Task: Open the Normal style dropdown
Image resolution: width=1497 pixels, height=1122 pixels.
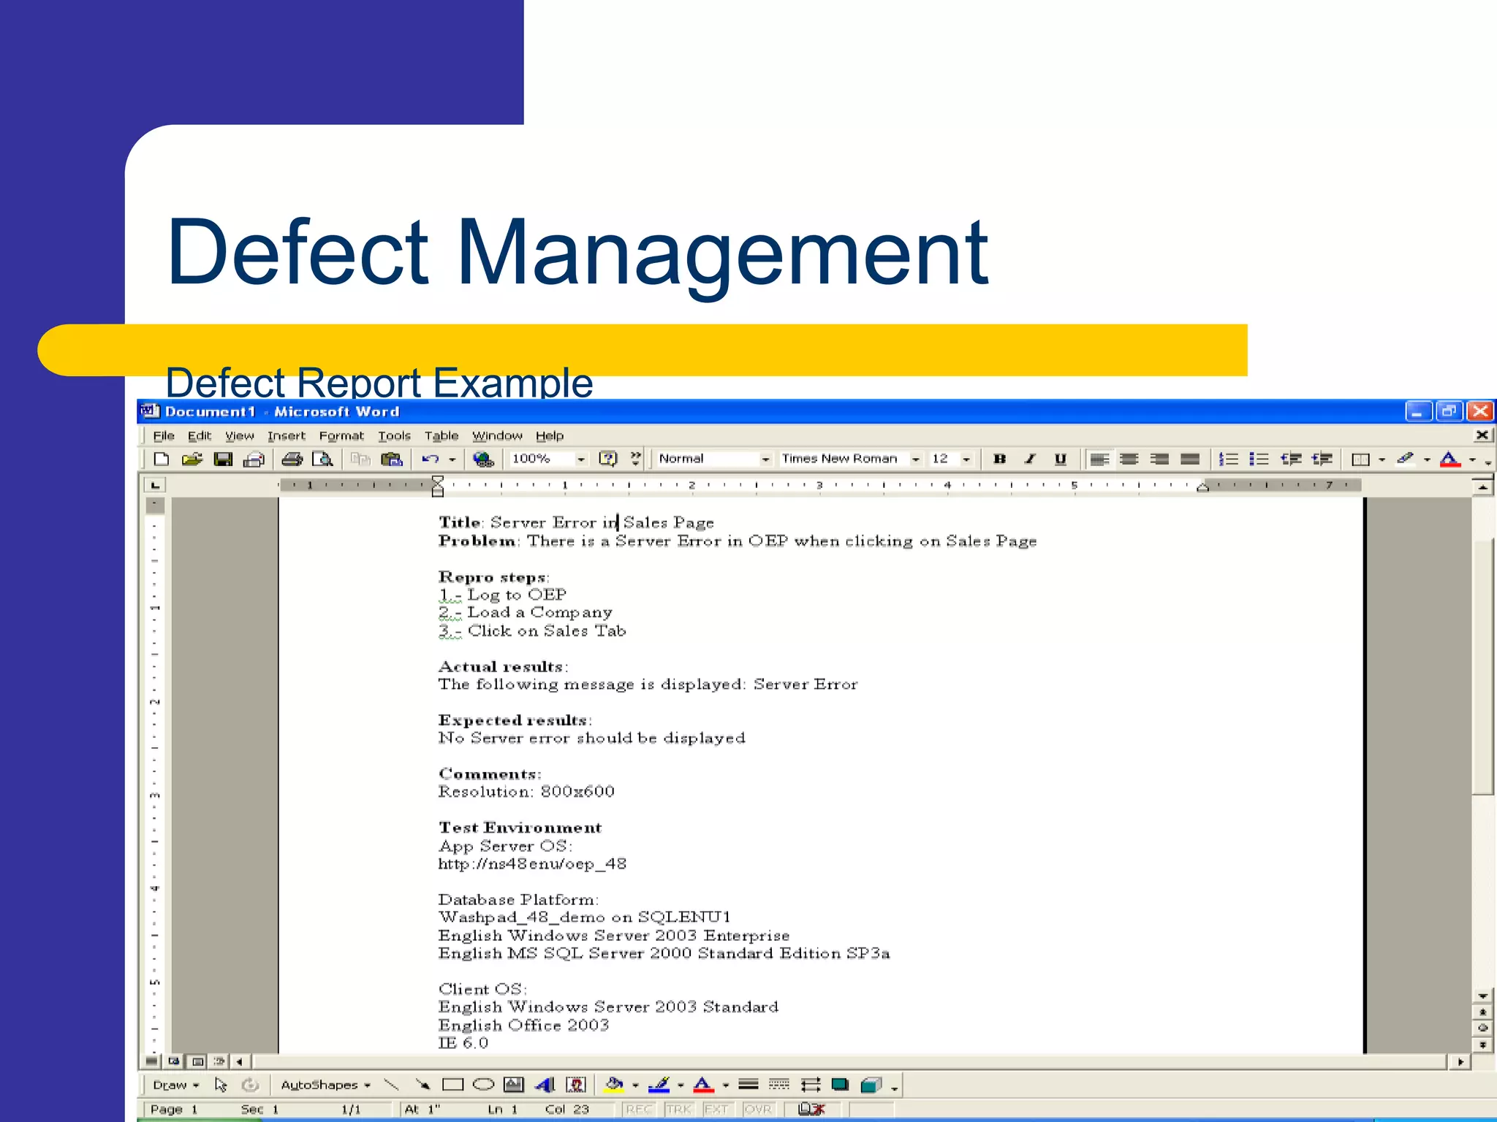Action: (765, 459)
